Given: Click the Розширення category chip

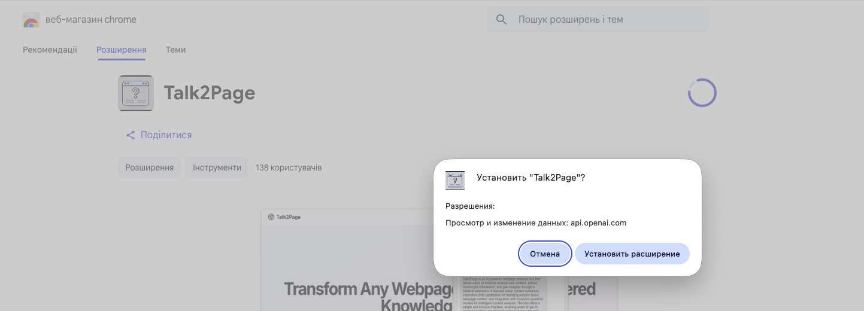Looking at the screenshot, I should coord(150,168).
